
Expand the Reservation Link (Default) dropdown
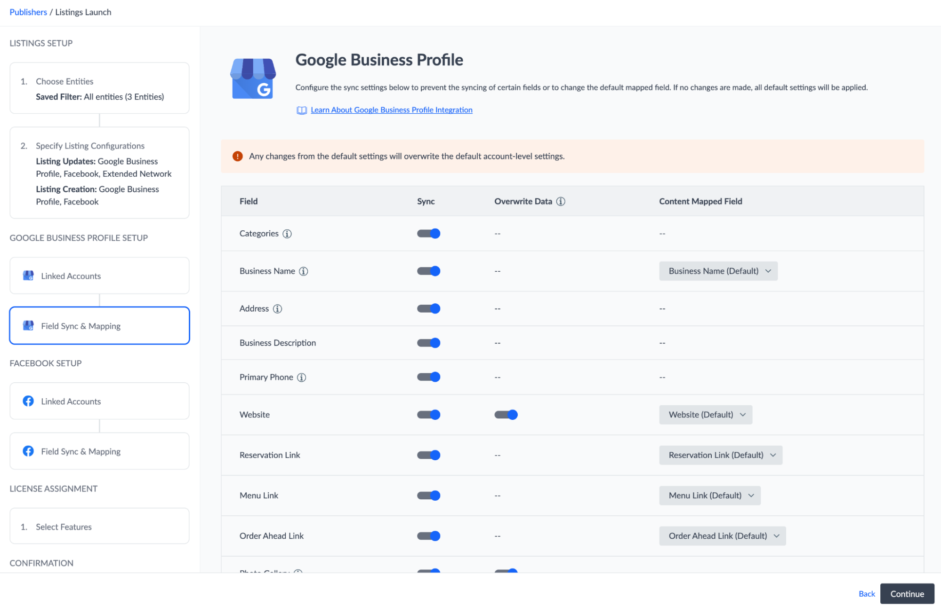(721, 455)
